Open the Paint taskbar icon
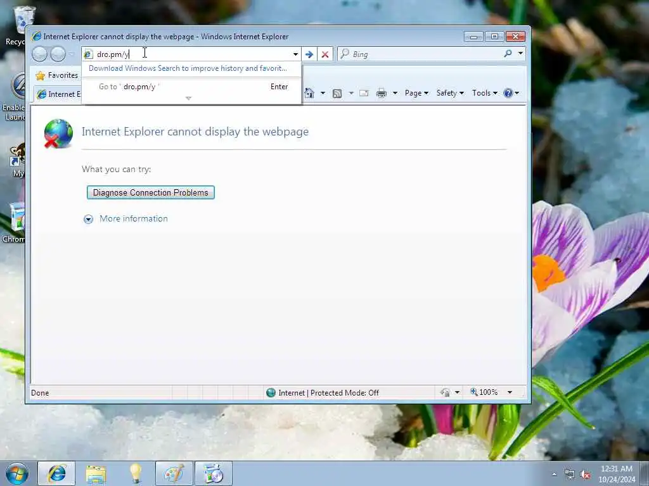Image resolution: width=649 pixels, height=486 pixels. [174, 473]
